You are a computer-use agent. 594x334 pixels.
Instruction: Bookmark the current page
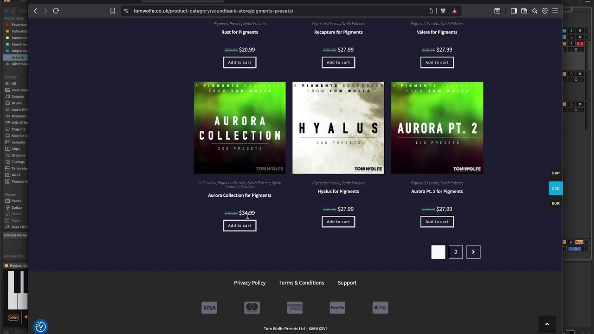pyautogui.click(x=113, y=11)
